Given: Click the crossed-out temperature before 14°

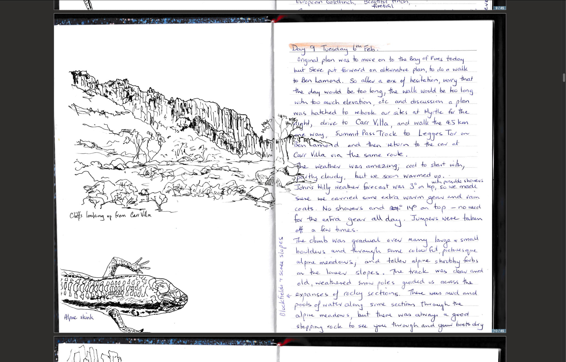Looking at the screenshot, I should click(x=396, y=208).
